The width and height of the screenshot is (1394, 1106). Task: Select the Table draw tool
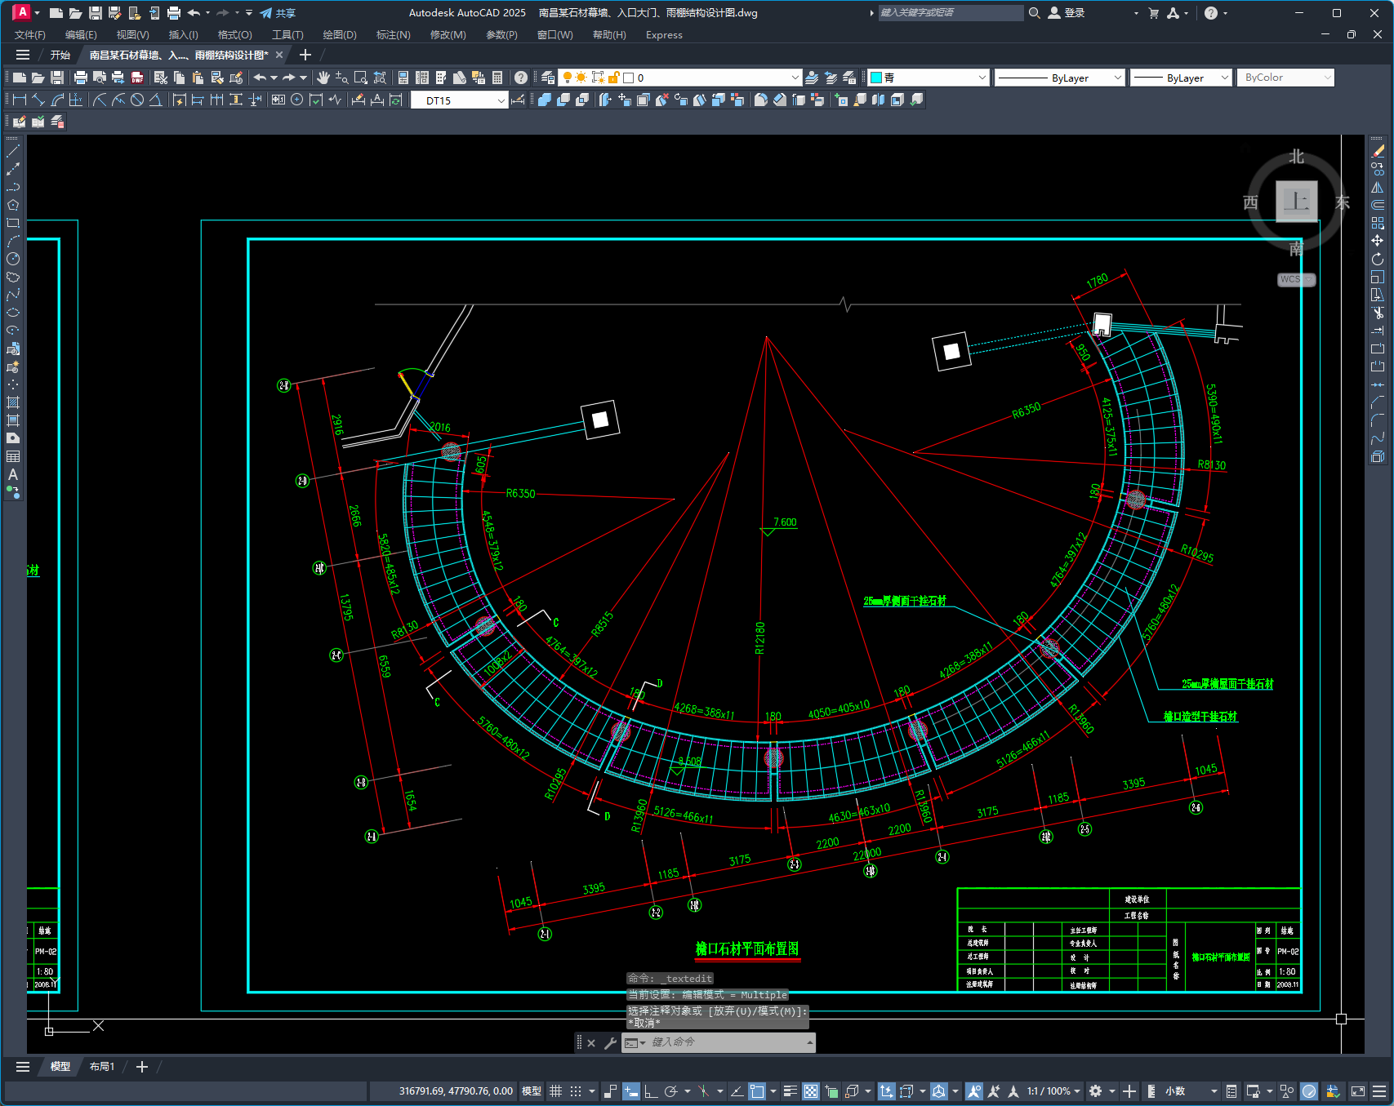13,456
